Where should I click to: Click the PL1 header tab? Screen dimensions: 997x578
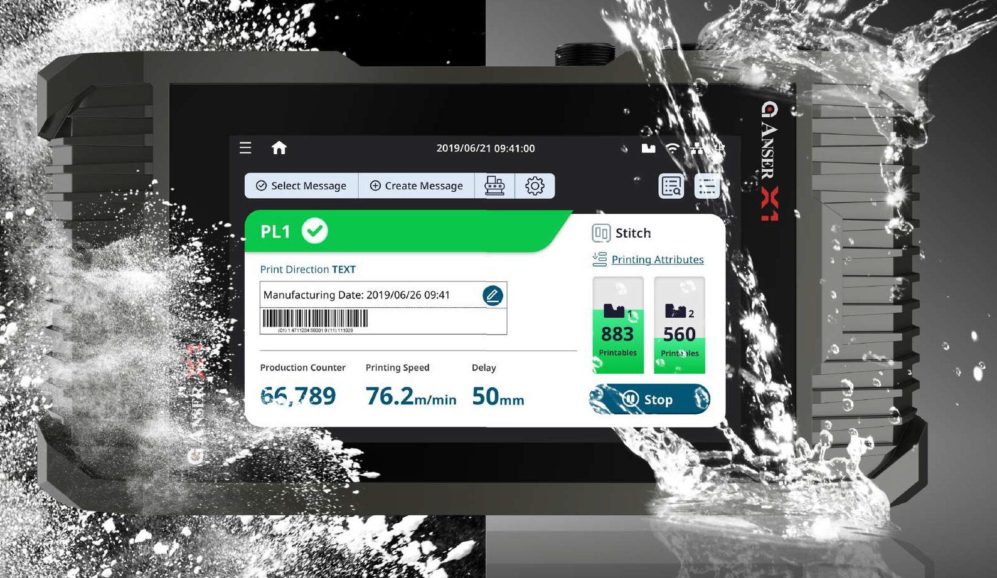408,231
